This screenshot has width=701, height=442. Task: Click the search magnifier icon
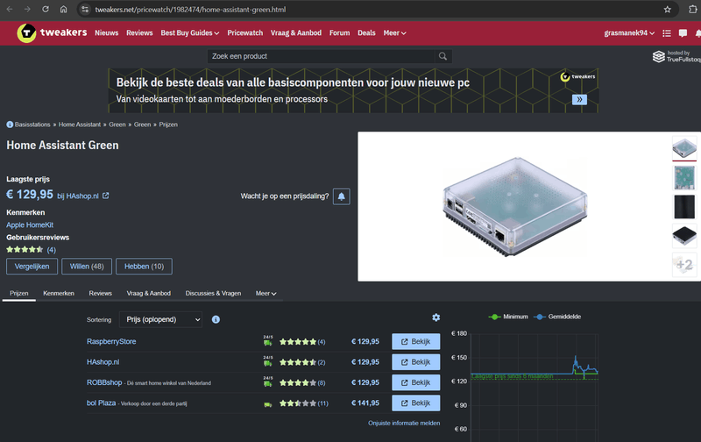(443, 56)
